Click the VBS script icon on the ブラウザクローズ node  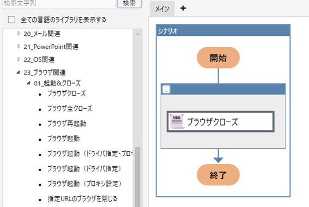pos(177,121)
